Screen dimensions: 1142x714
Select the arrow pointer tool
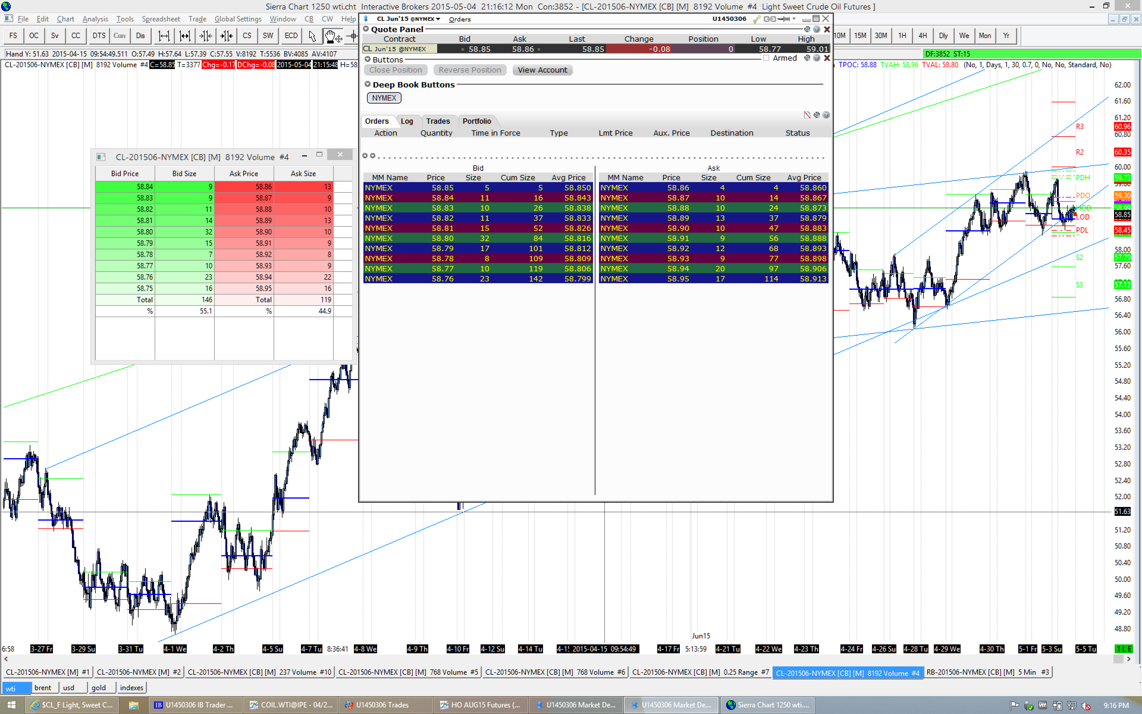(x=312, y=36)
